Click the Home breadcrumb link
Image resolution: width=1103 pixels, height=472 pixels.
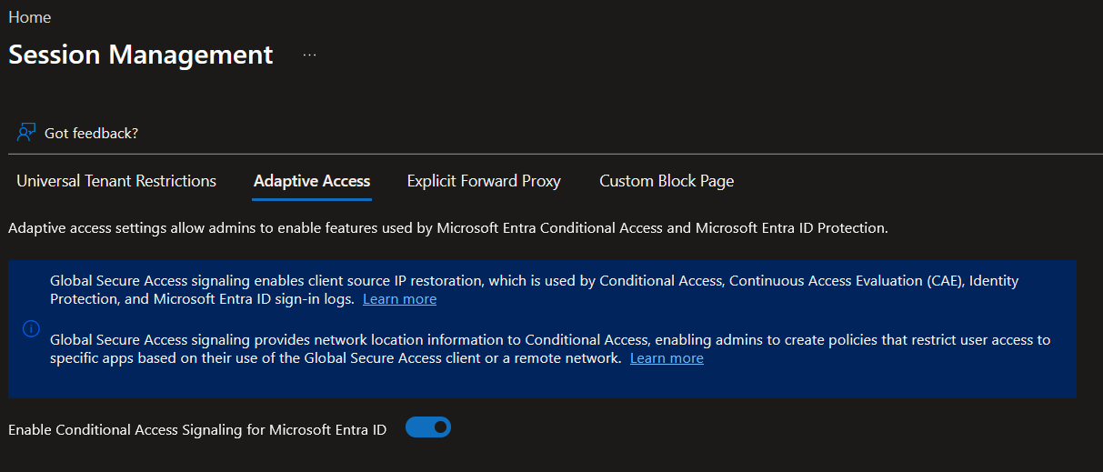point(29,17)
